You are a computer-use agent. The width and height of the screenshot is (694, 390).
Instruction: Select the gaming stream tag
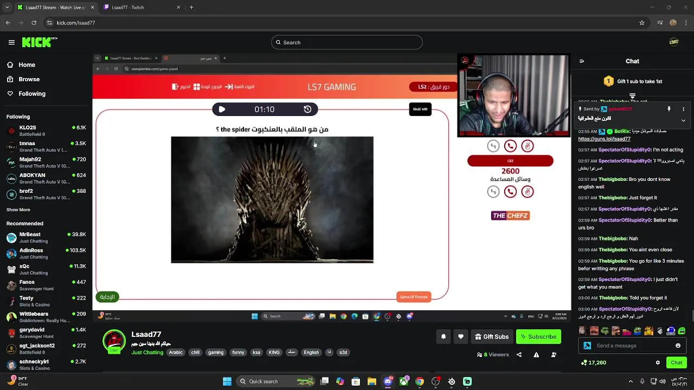click(216, 352)
